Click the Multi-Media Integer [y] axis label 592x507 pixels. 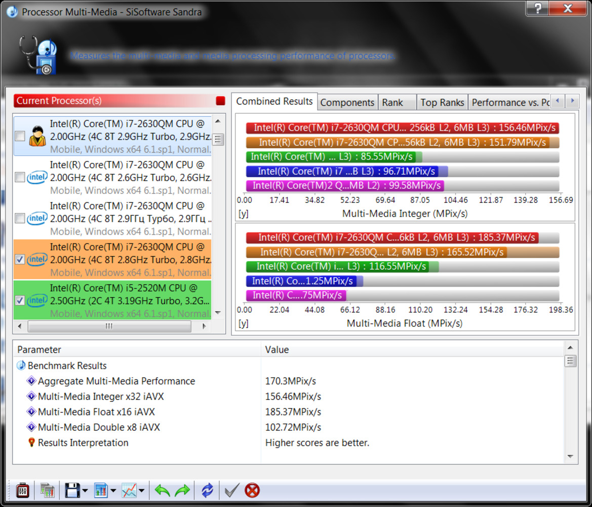(x=243, y=214)
